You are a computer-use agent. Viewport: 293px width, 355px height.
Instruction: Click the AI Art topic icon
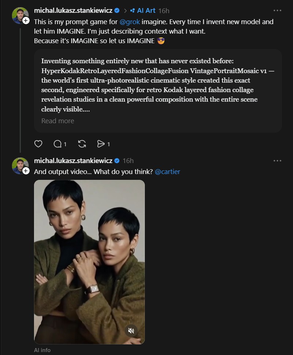(x=132, y=11)
